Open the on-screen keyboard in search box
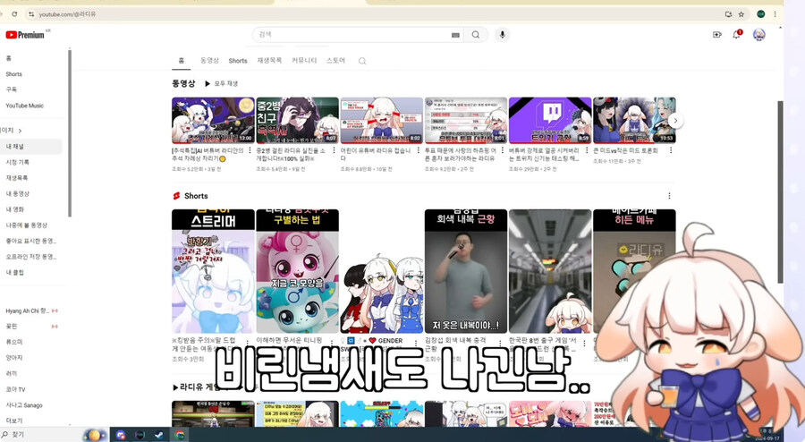This screenshot has width=805, height=442. (455, 35)
